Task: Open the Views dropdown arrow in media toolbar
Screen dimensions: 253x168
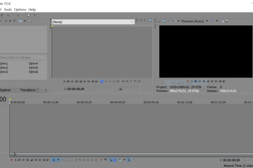Action: tap(25, 21)
